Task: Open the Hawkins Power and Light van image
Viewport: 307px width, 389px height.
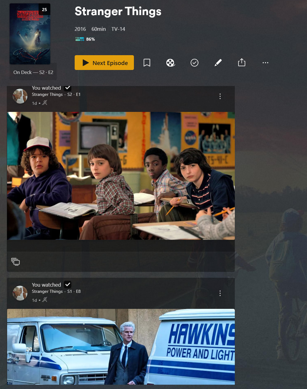Action: 121,347
